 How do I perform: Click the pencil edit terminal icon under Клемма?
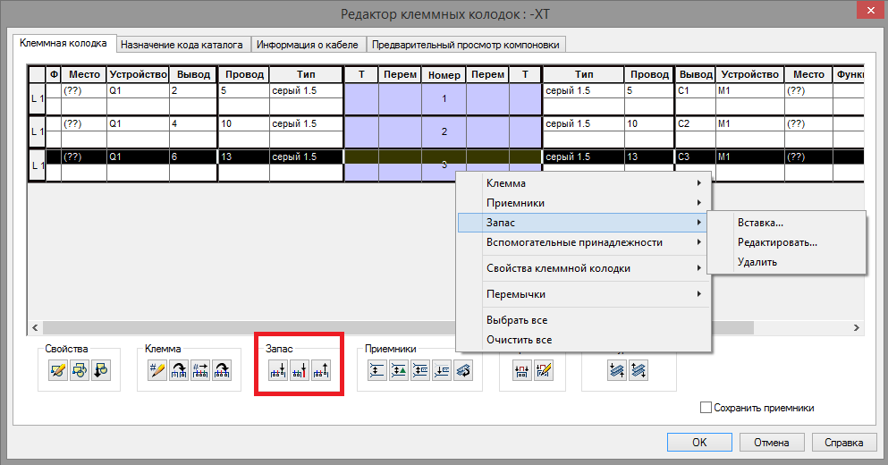tap(156, 370)
